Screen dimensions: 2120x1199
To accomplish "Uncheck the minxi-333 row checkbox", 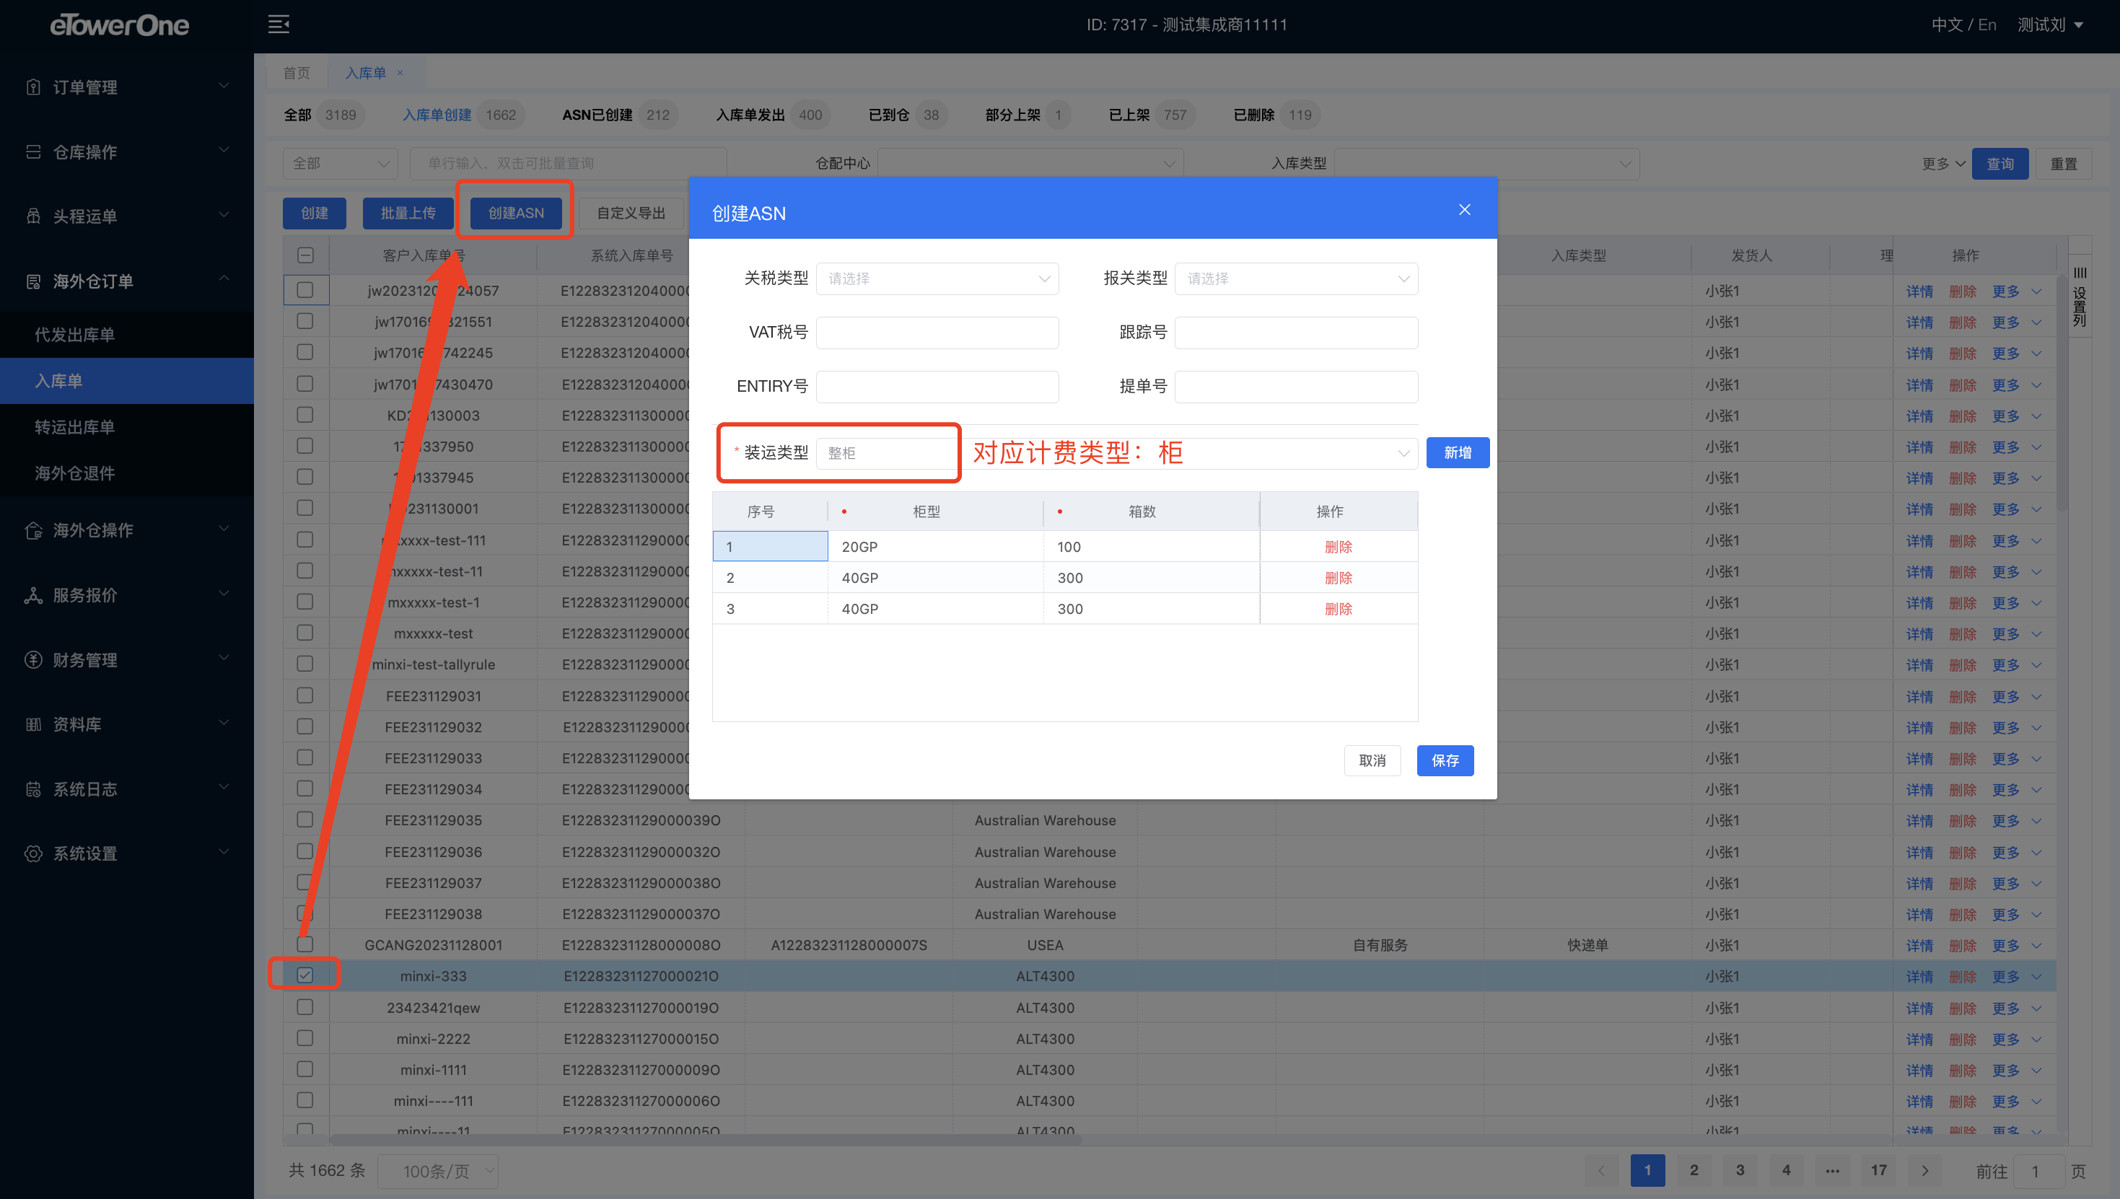I will 305,975.
